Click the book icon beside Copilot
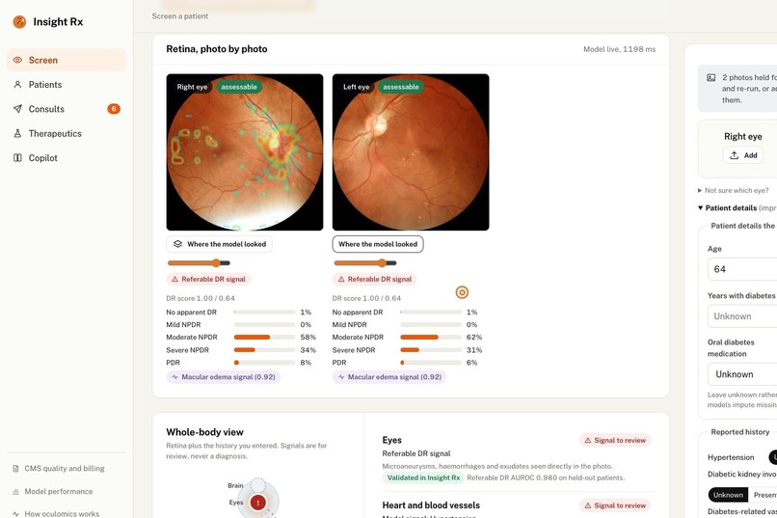Image resolution: width=777 pixels, height=518 pixels. tap(18, 157)
